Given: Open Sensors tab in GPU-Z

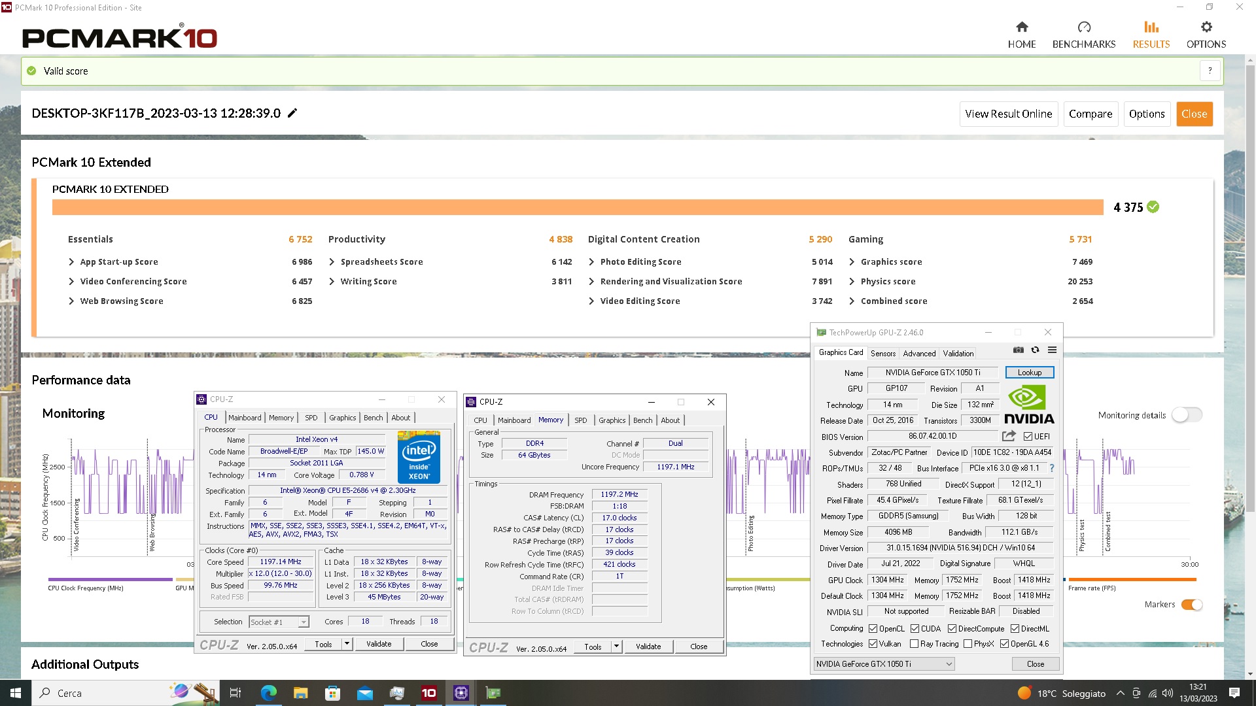Looking at the screenshot, I should coord(883,354).
